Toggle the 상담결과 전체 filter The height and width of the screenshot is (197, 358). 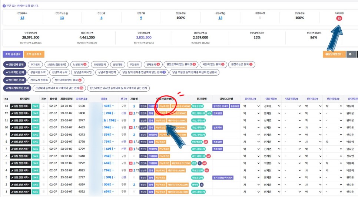14,64
